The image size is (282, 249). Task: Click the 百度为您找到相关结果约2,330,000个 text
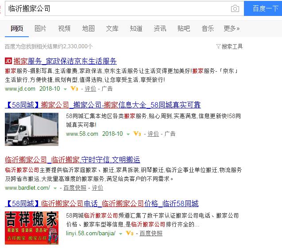pos(49,46)
